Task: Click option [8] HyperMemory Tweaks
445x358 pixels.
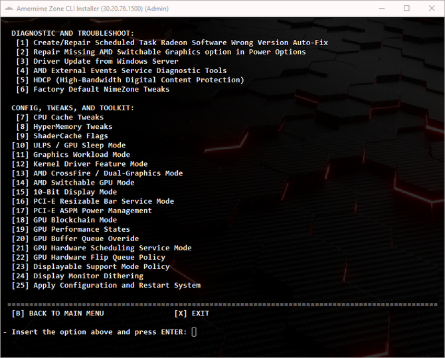Action: [x=64, y=127]
